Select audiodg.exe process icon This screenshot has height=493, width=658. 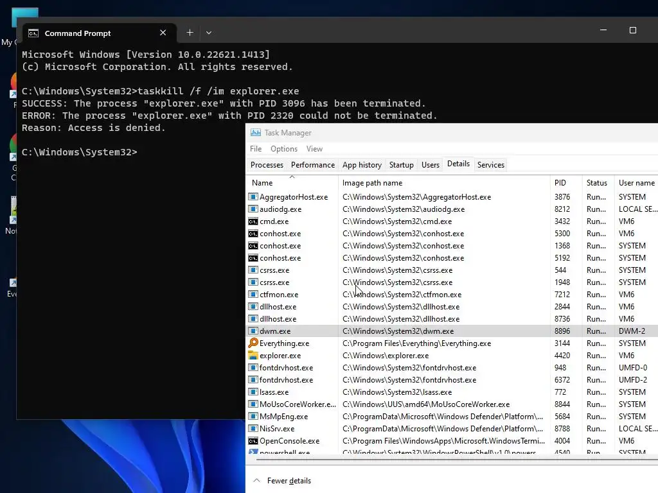[x=253, y=209]
